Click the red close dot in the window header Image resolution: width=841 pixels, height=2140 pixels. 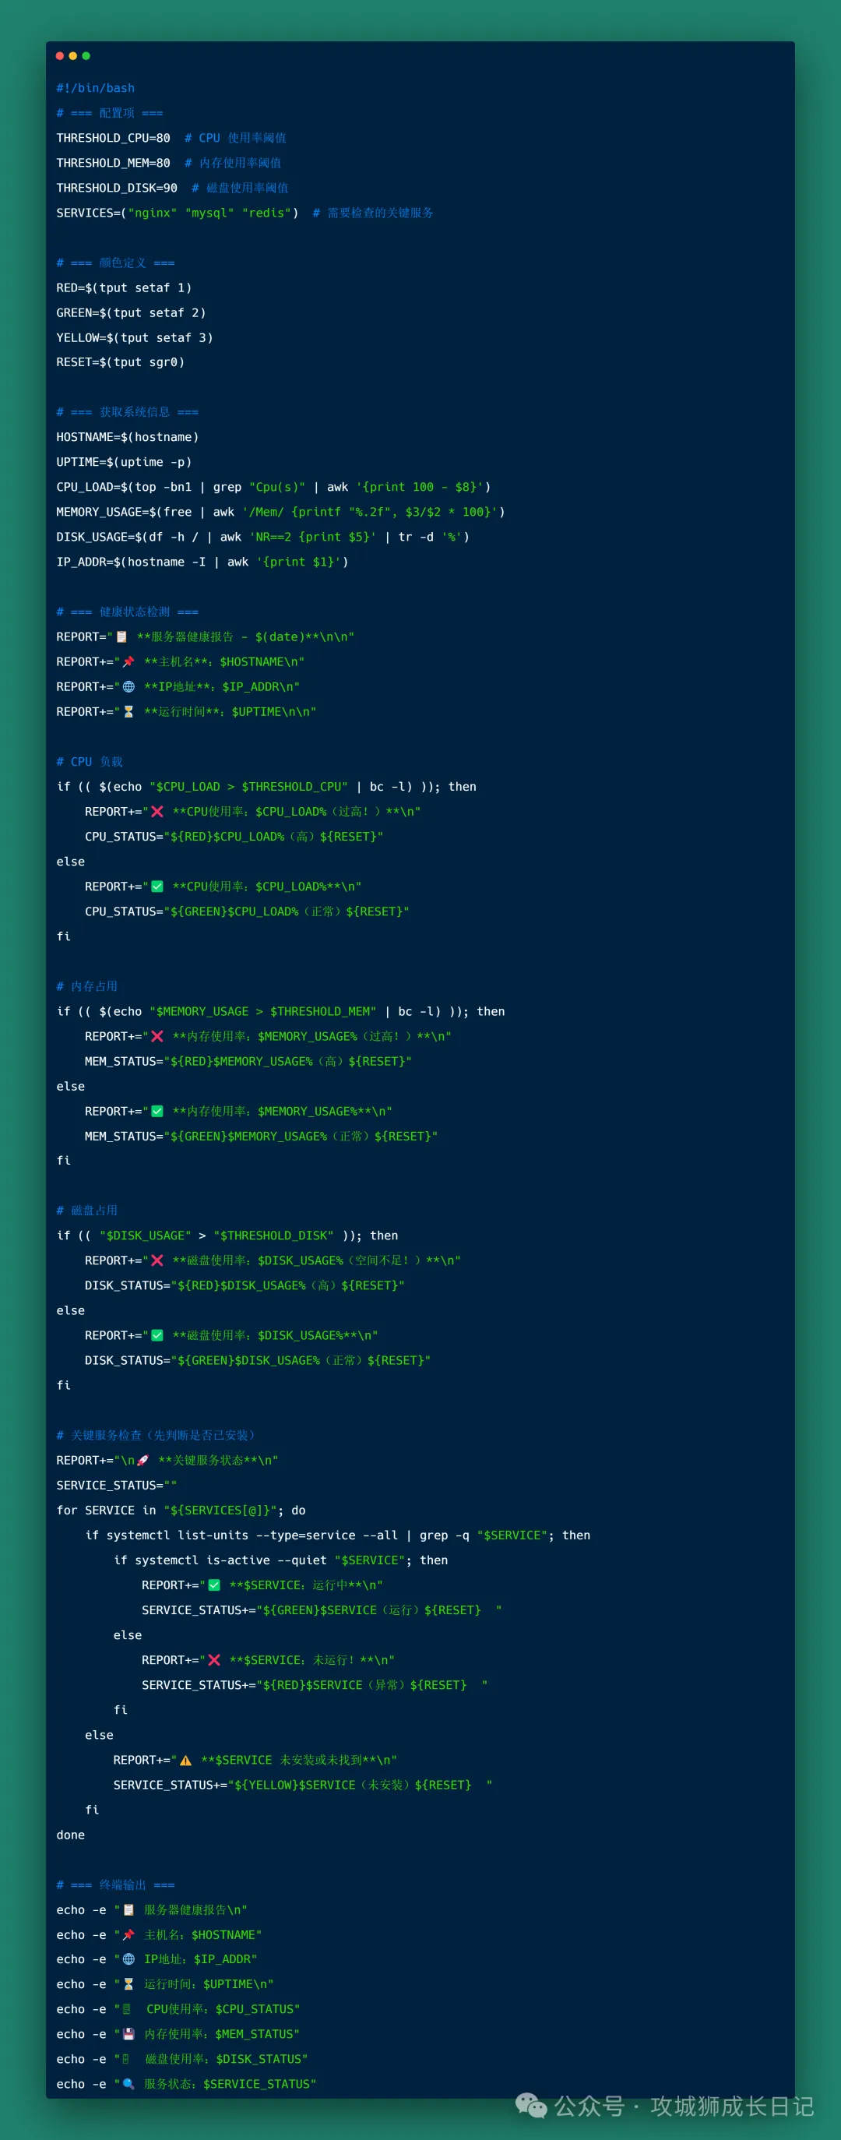coord(60,55)
